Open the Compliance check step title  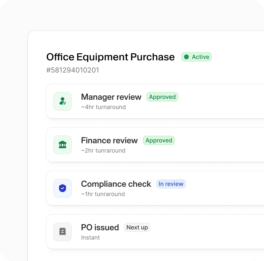[116, 184]
